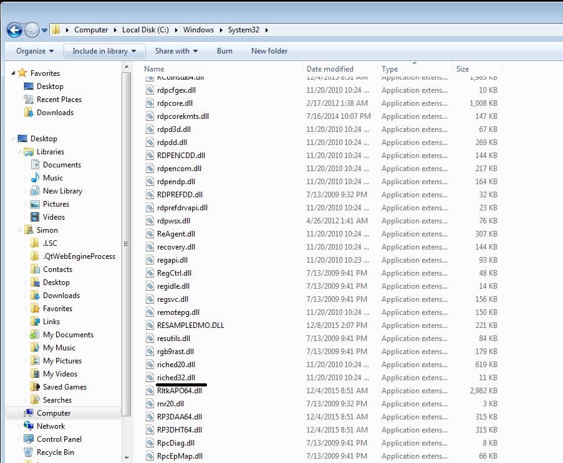Collapse the Favorites tree section
Screen dimensions: 563x463
click(x=12, y=73)
